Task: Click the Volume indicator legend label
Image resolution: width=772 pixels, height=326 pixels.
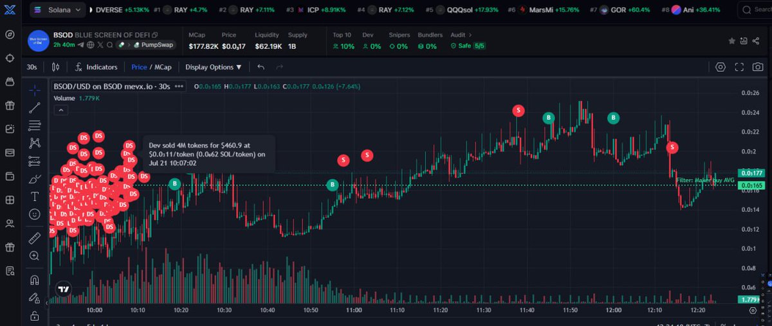Action: [x=64, y=98]
